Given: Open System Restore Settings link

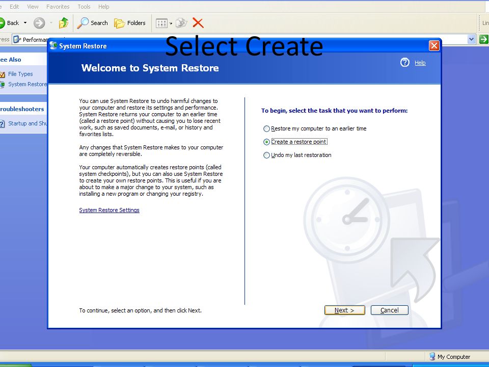Looking at the screenshot, I should 109,210.
